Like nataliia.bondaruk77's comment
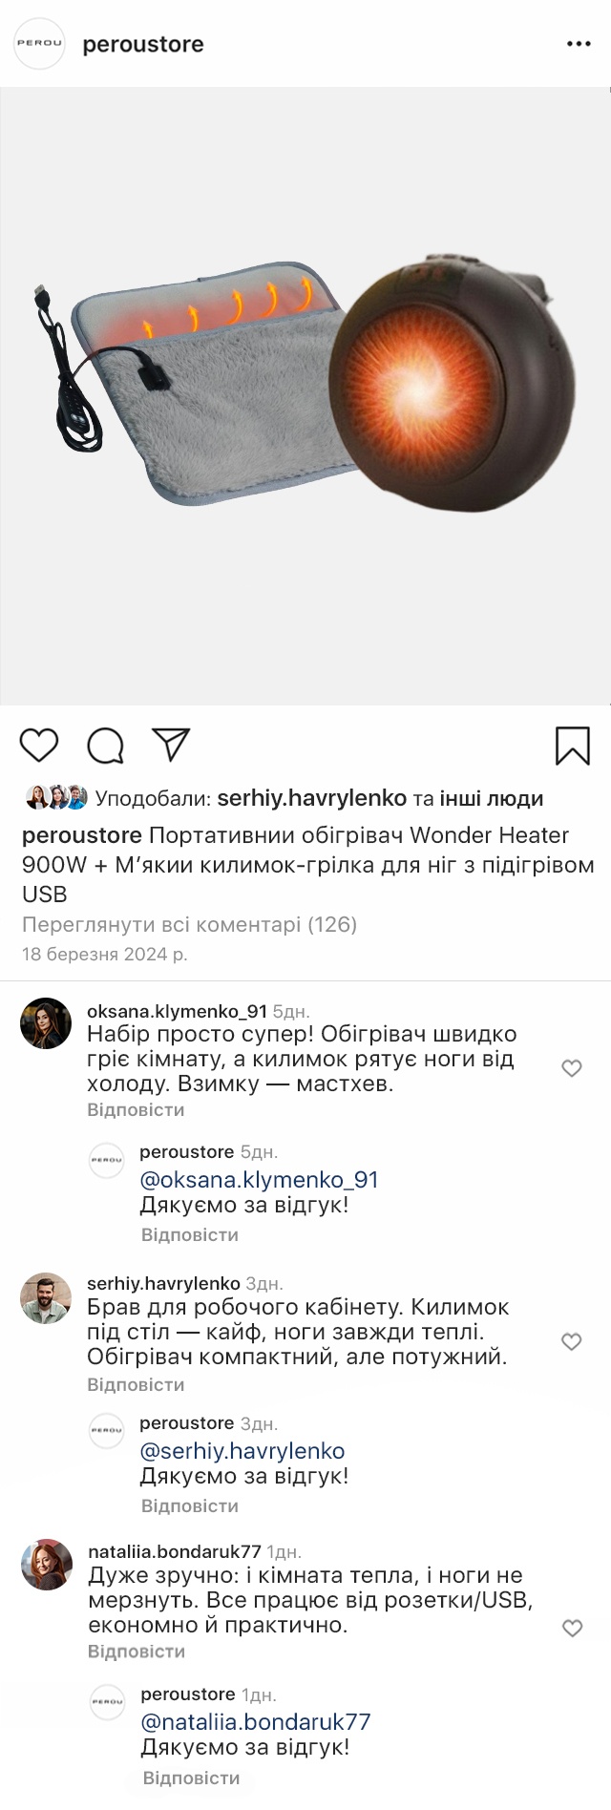Image resolution: width=611 pixels, height=1810 pixels. pos(572,1629)
